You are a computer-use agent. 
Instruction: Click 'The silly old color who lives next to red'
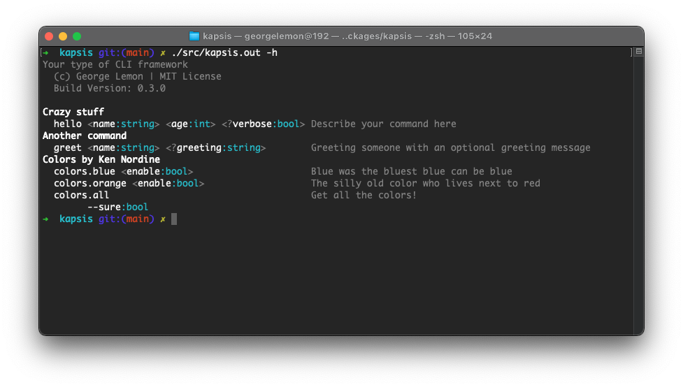click(x=426, y=183)
